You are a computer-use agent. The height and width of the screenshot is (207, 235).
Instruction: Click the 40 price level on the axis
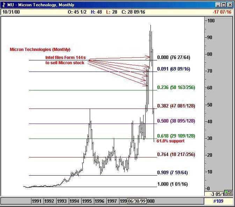point(210,121)
